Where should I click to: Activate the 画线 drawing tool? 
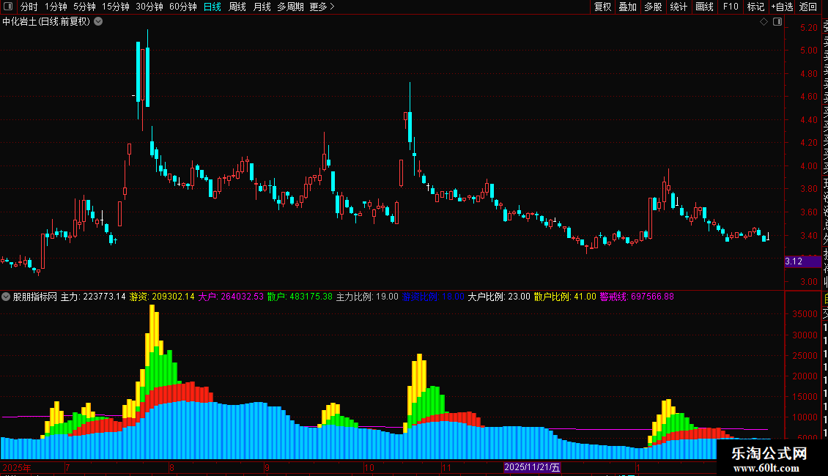(704, 7)
